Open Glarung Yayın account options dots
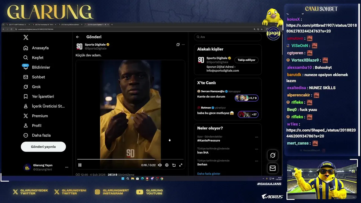The image size is (361, 203). click(67, 167)
